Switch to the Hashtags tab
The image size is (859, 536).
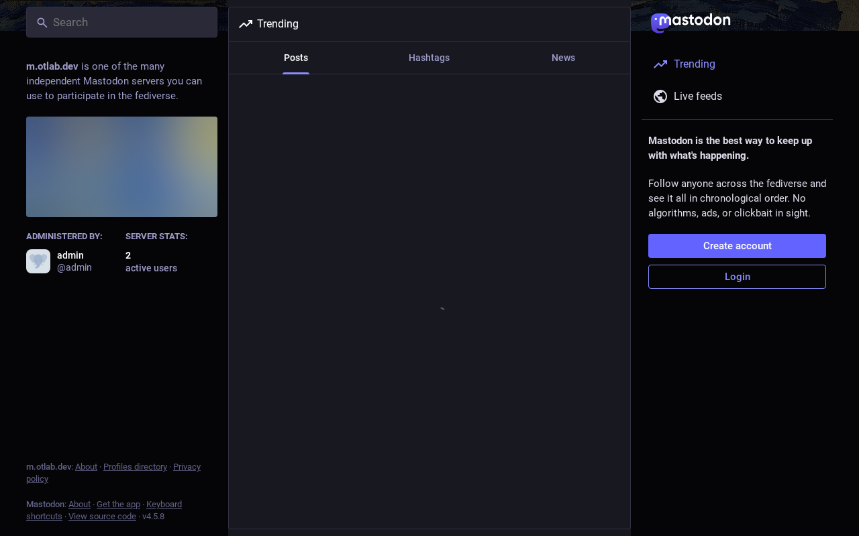coord(429,58)
